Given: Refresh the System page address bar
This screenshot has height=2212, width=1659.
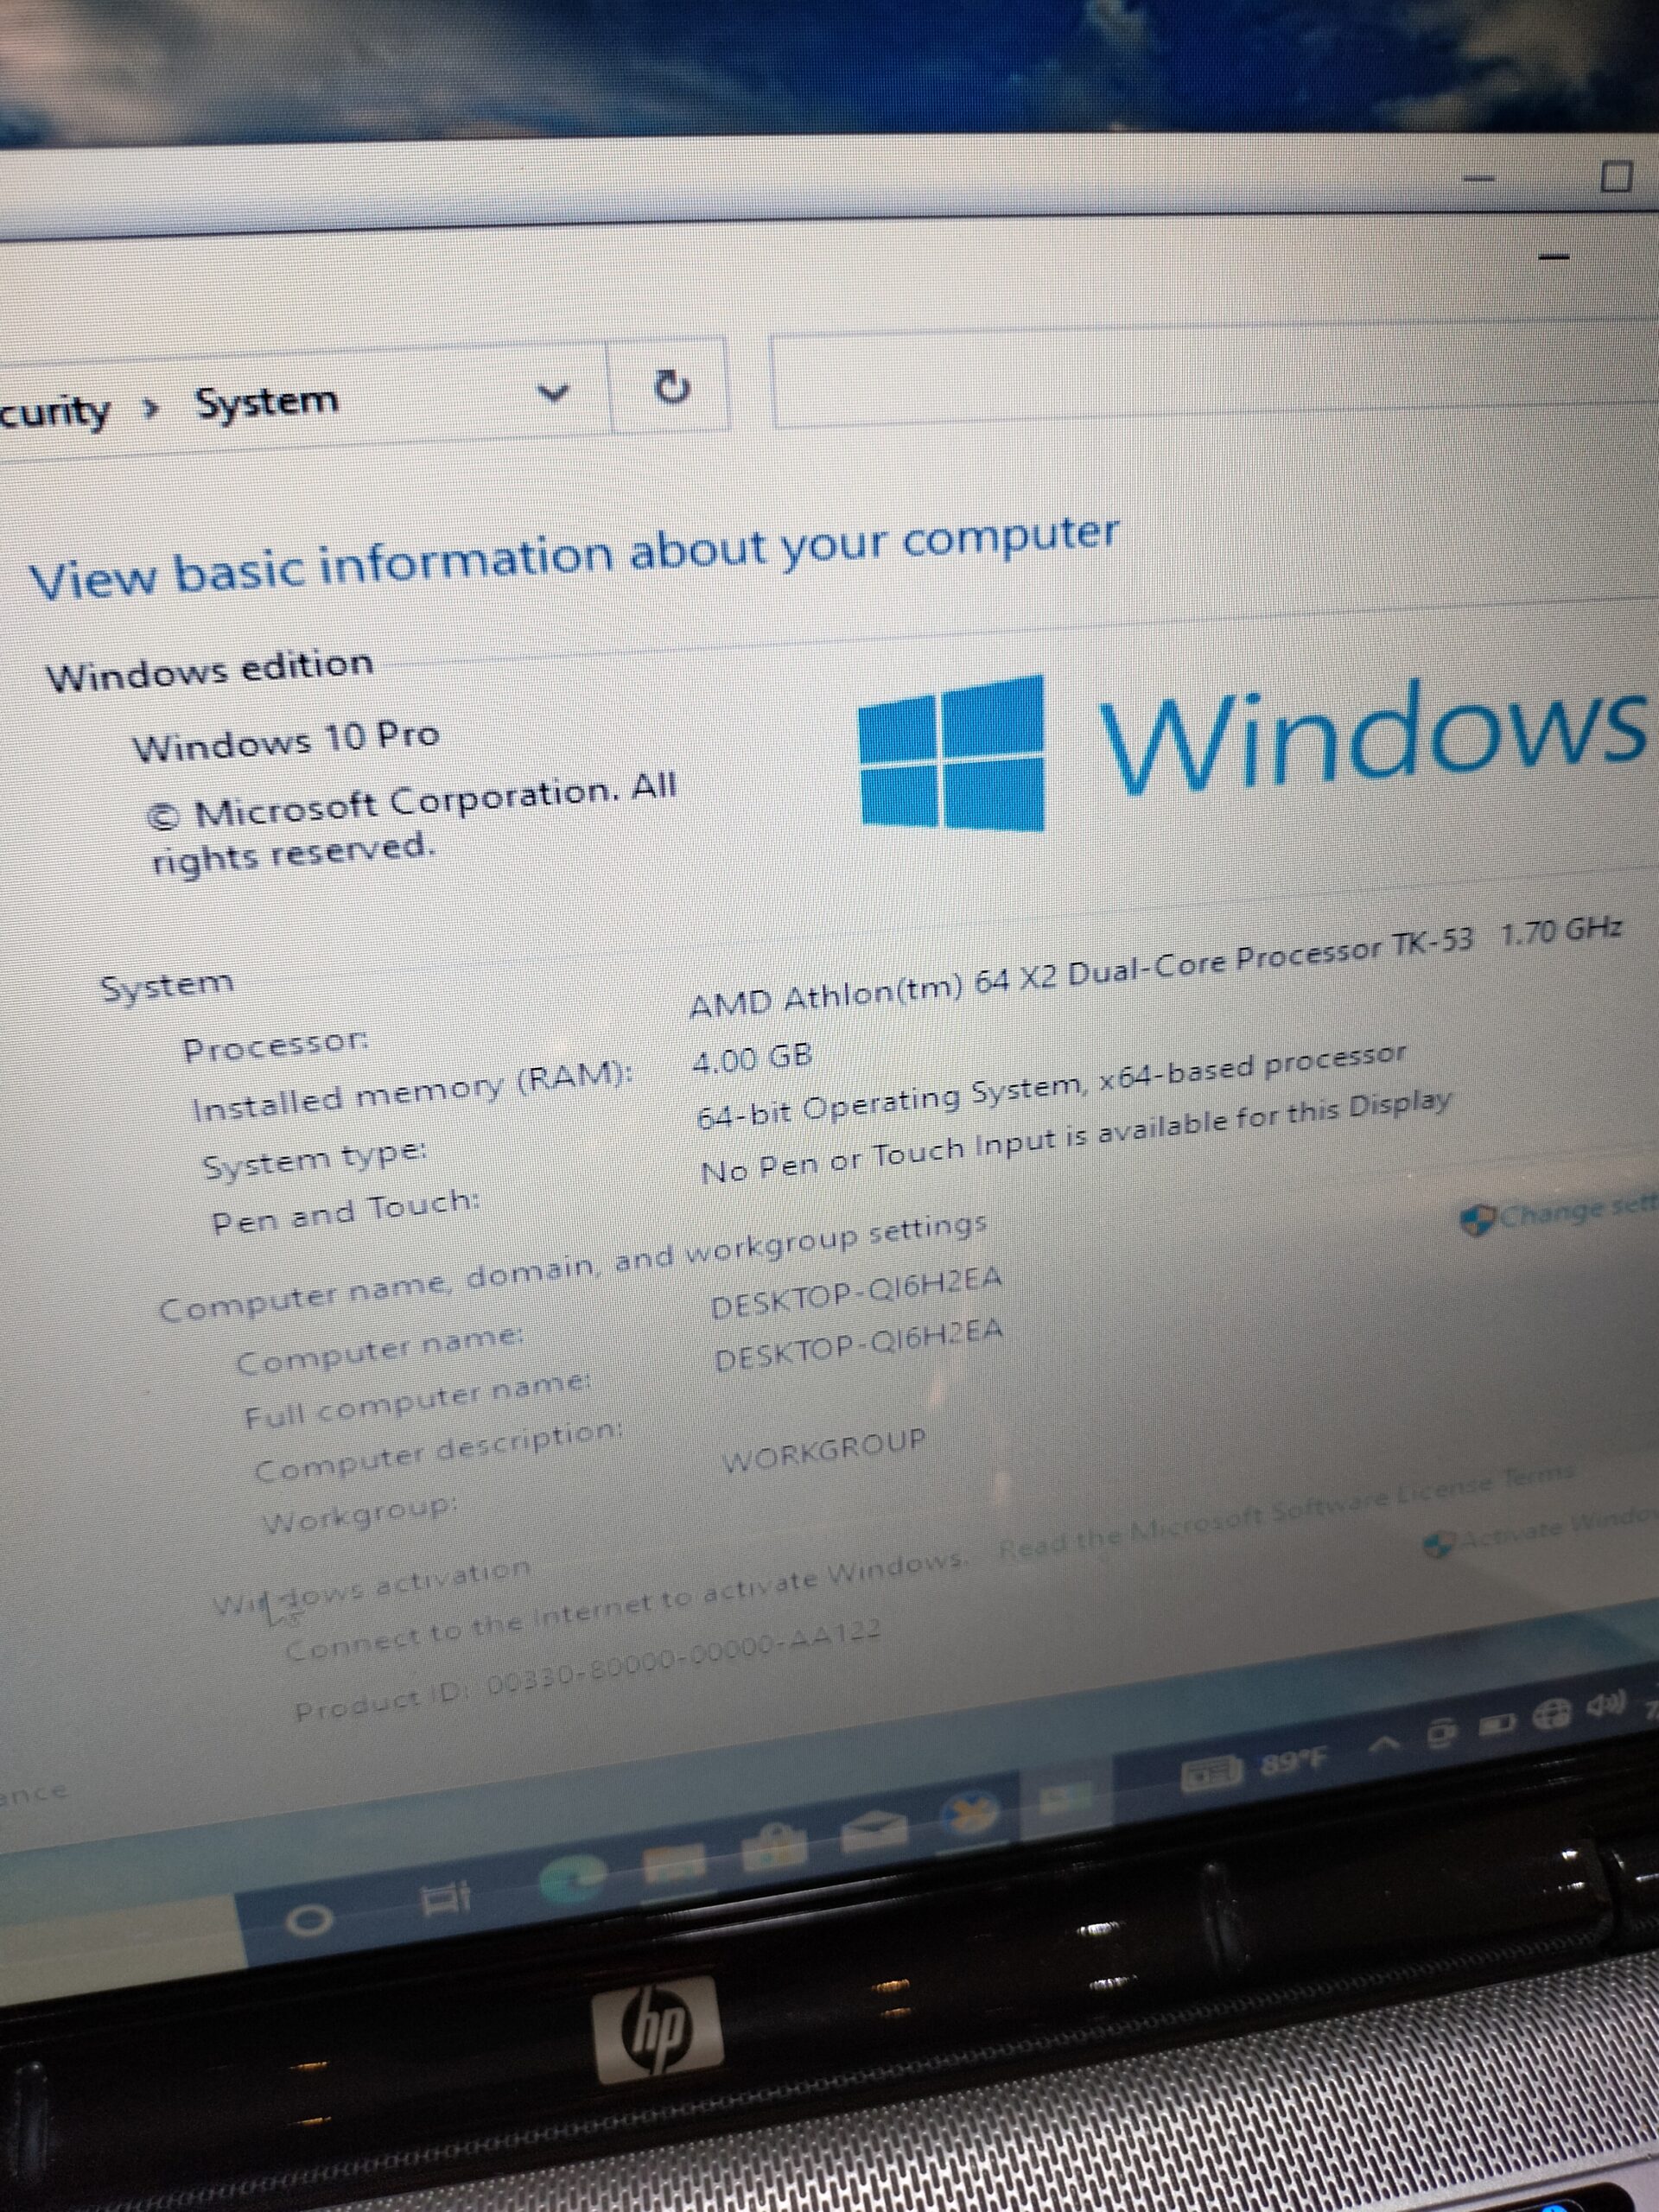Looking at the screenshot, I should coord(671,387).
